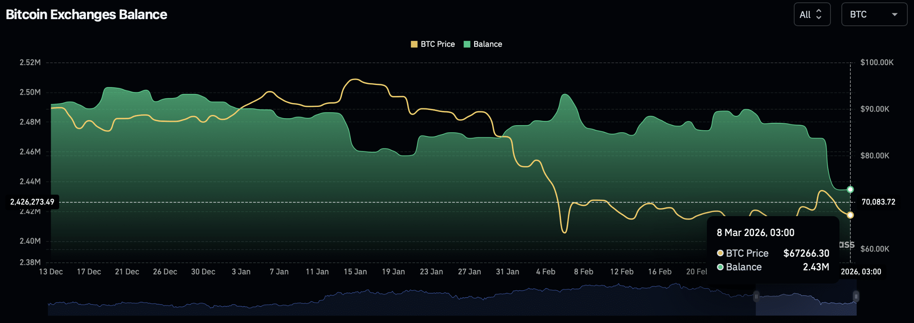The width and height of the screenshot is (914, 323).
Task: Click the up-down chevrons beside All
Action: coord(819,14)
